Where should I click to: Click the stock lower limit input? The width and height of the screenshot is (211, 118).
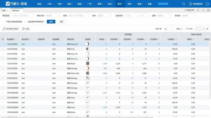click(131, 15)
